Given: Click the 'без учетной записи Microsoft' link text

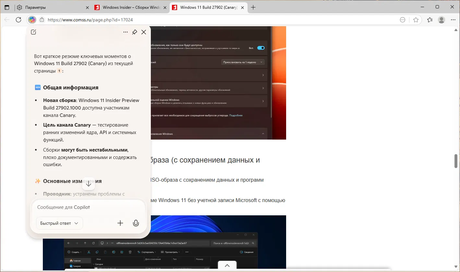Looking at the screenshot, I should point(222,200).
